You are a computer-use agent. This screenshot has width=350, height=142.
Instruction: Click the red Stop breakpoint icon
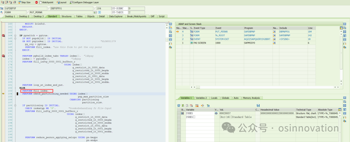36,2
